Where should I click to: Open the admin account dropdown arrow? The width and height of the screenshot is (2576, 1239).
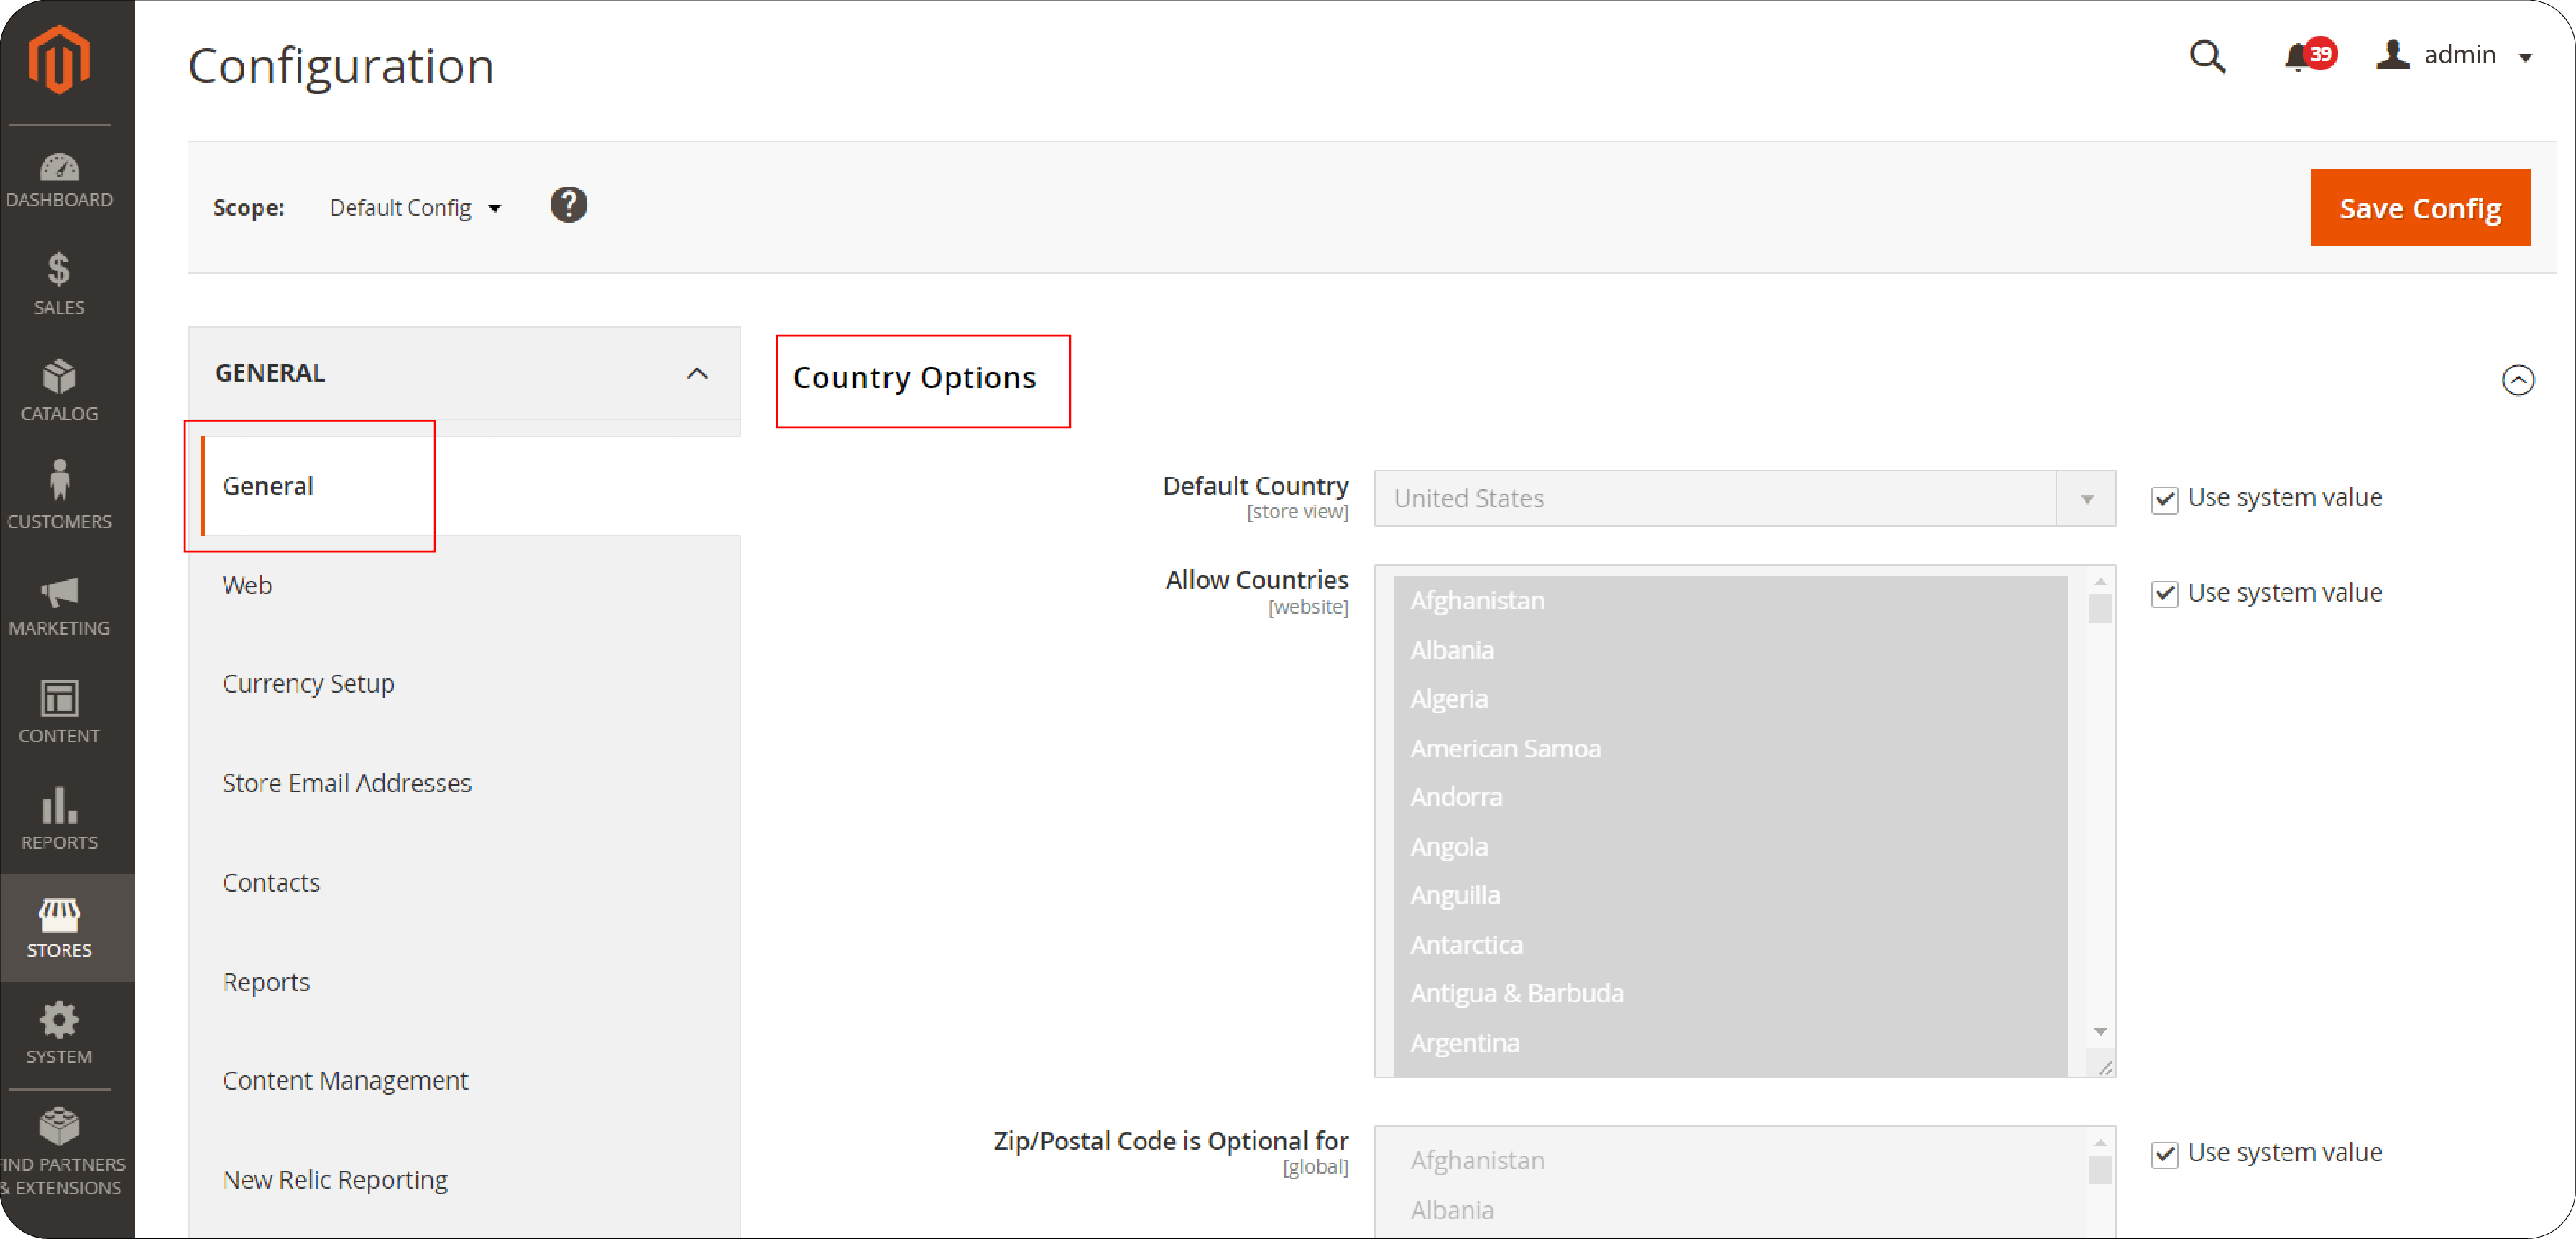coord(2526,57)
